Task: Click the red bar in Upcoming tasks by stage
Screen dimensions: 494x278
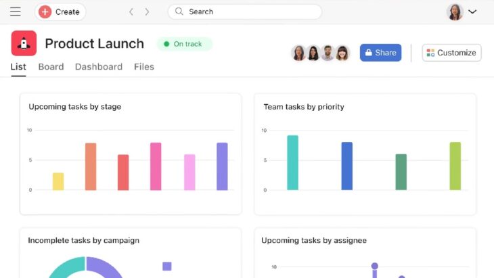Action: tap(123, 172)
